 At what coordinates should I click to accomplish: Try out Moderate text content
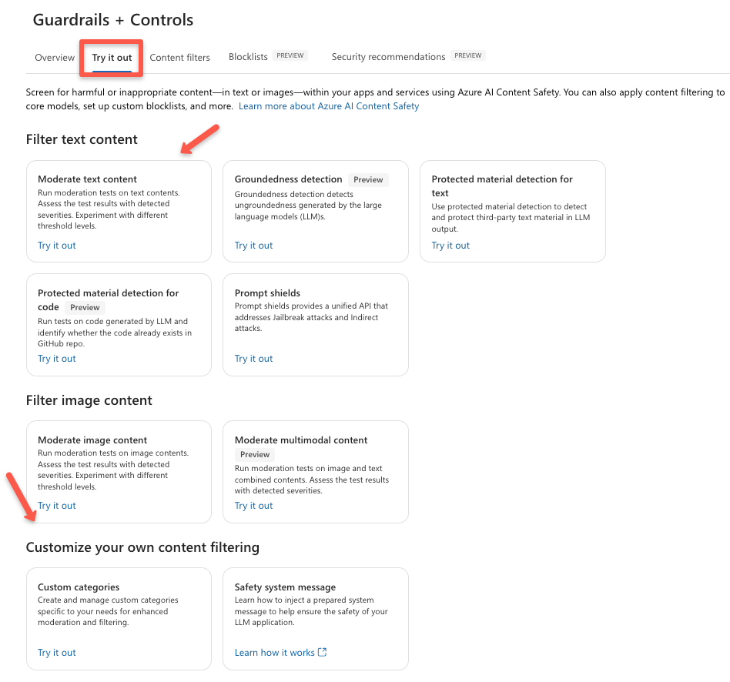point(56,245)
